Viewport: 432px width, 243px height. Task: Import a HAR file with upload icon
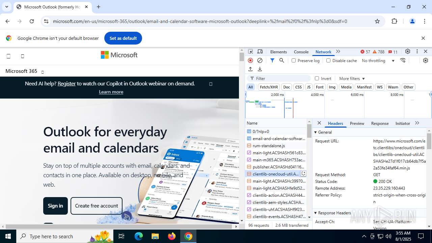click(250, 69)
